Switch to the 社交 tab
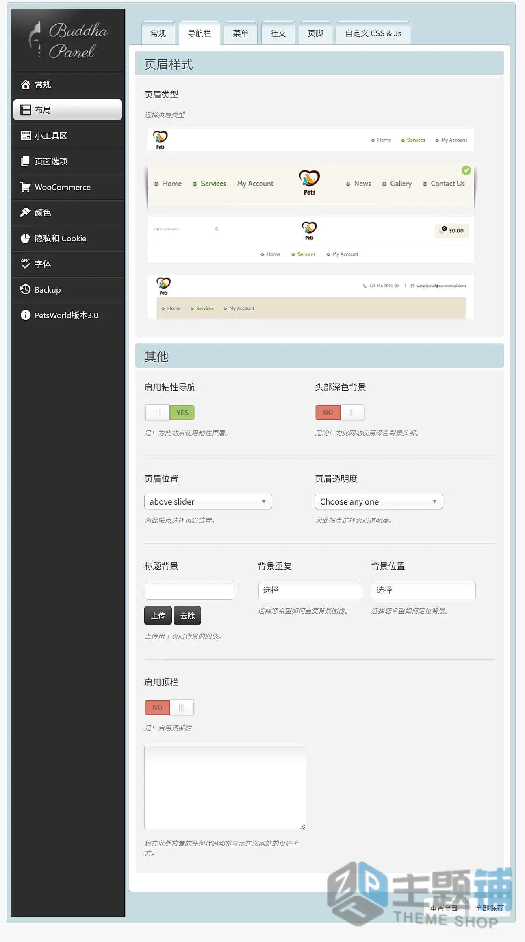Image resolution: width=525 pixels, height=942 pixels. [278, 33]
